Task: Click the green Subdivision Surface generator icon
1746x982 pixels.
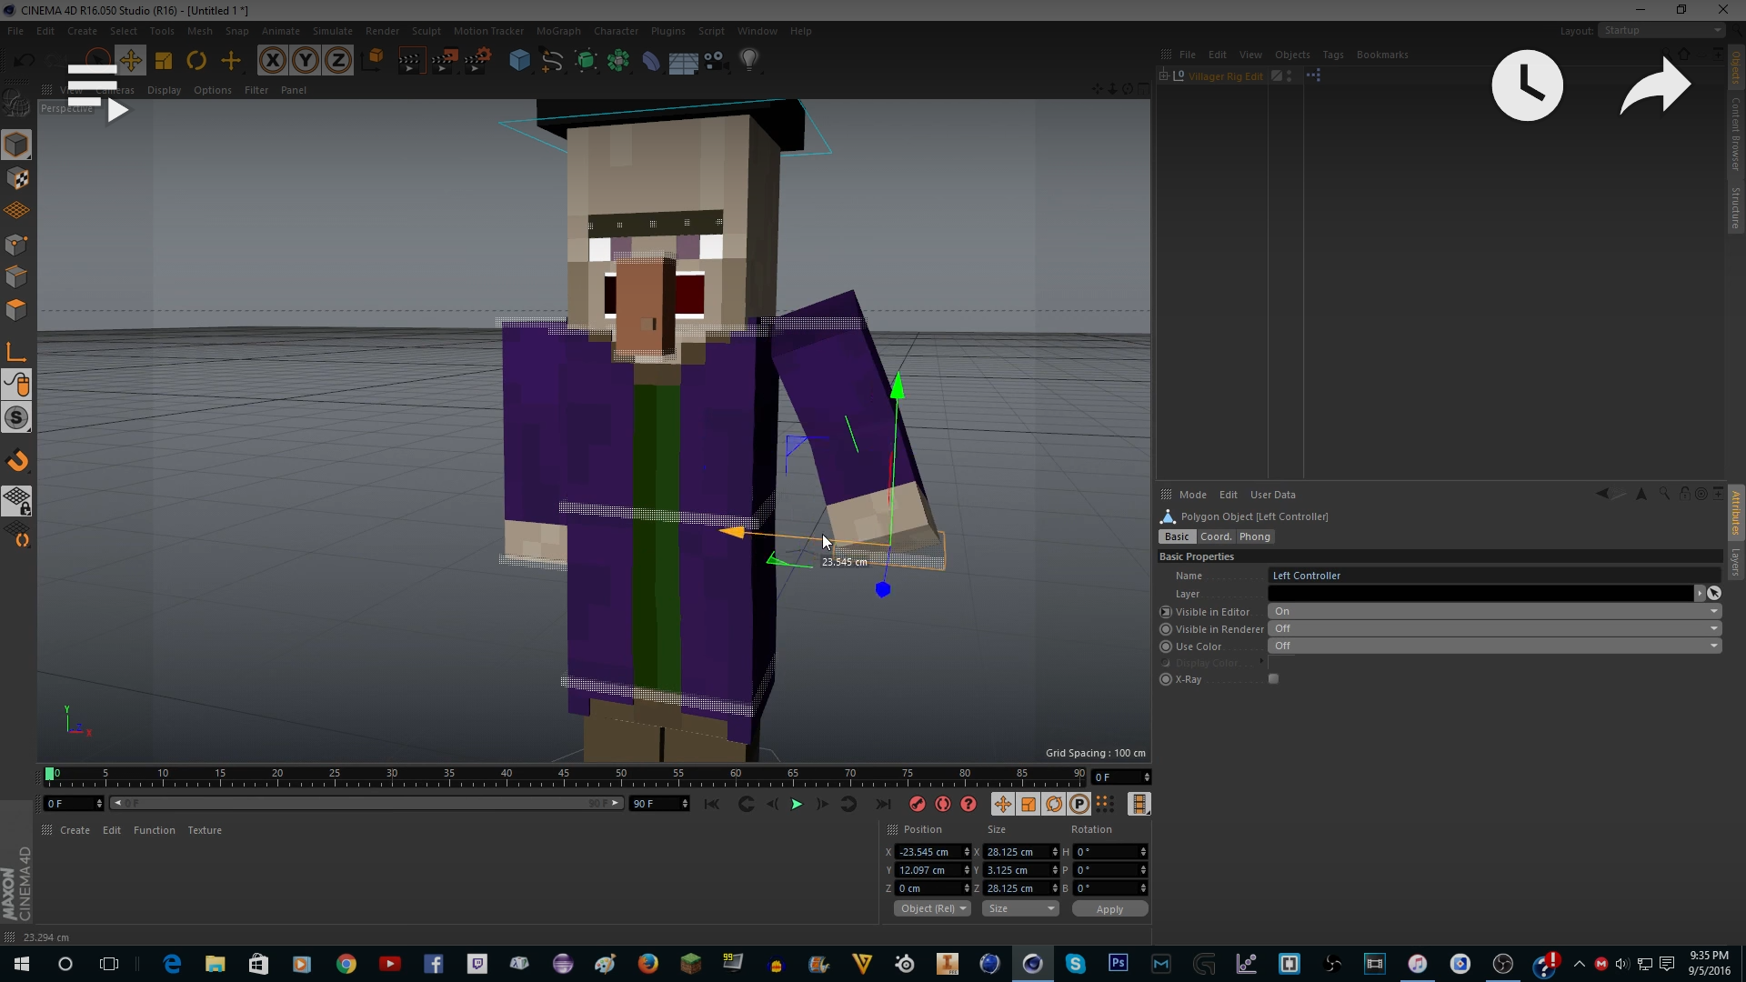Action: [586, 61]
